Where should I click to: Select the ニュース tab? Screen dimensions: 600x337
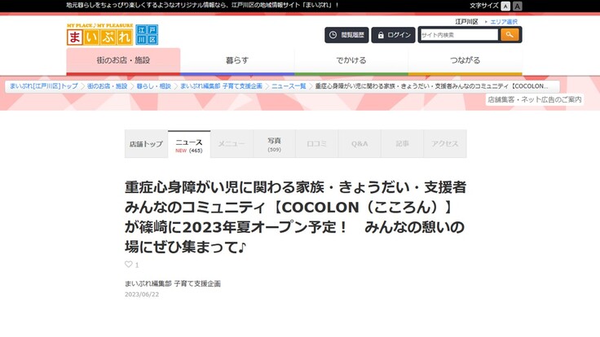pyautogui.click(x=189, y=144)
